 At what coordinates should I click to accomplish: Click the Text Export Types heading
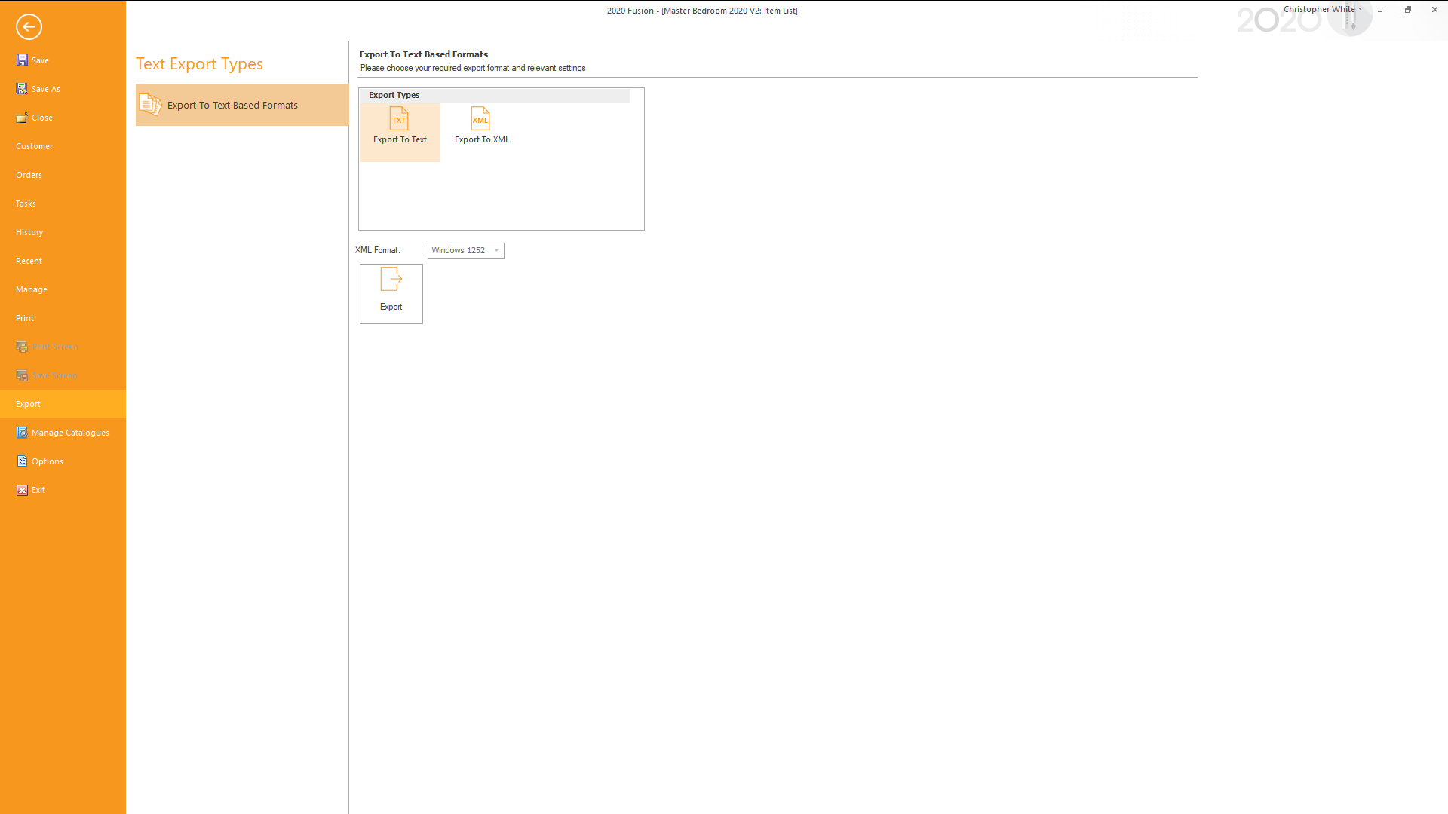pyautogui.click(x=199, y=64)
